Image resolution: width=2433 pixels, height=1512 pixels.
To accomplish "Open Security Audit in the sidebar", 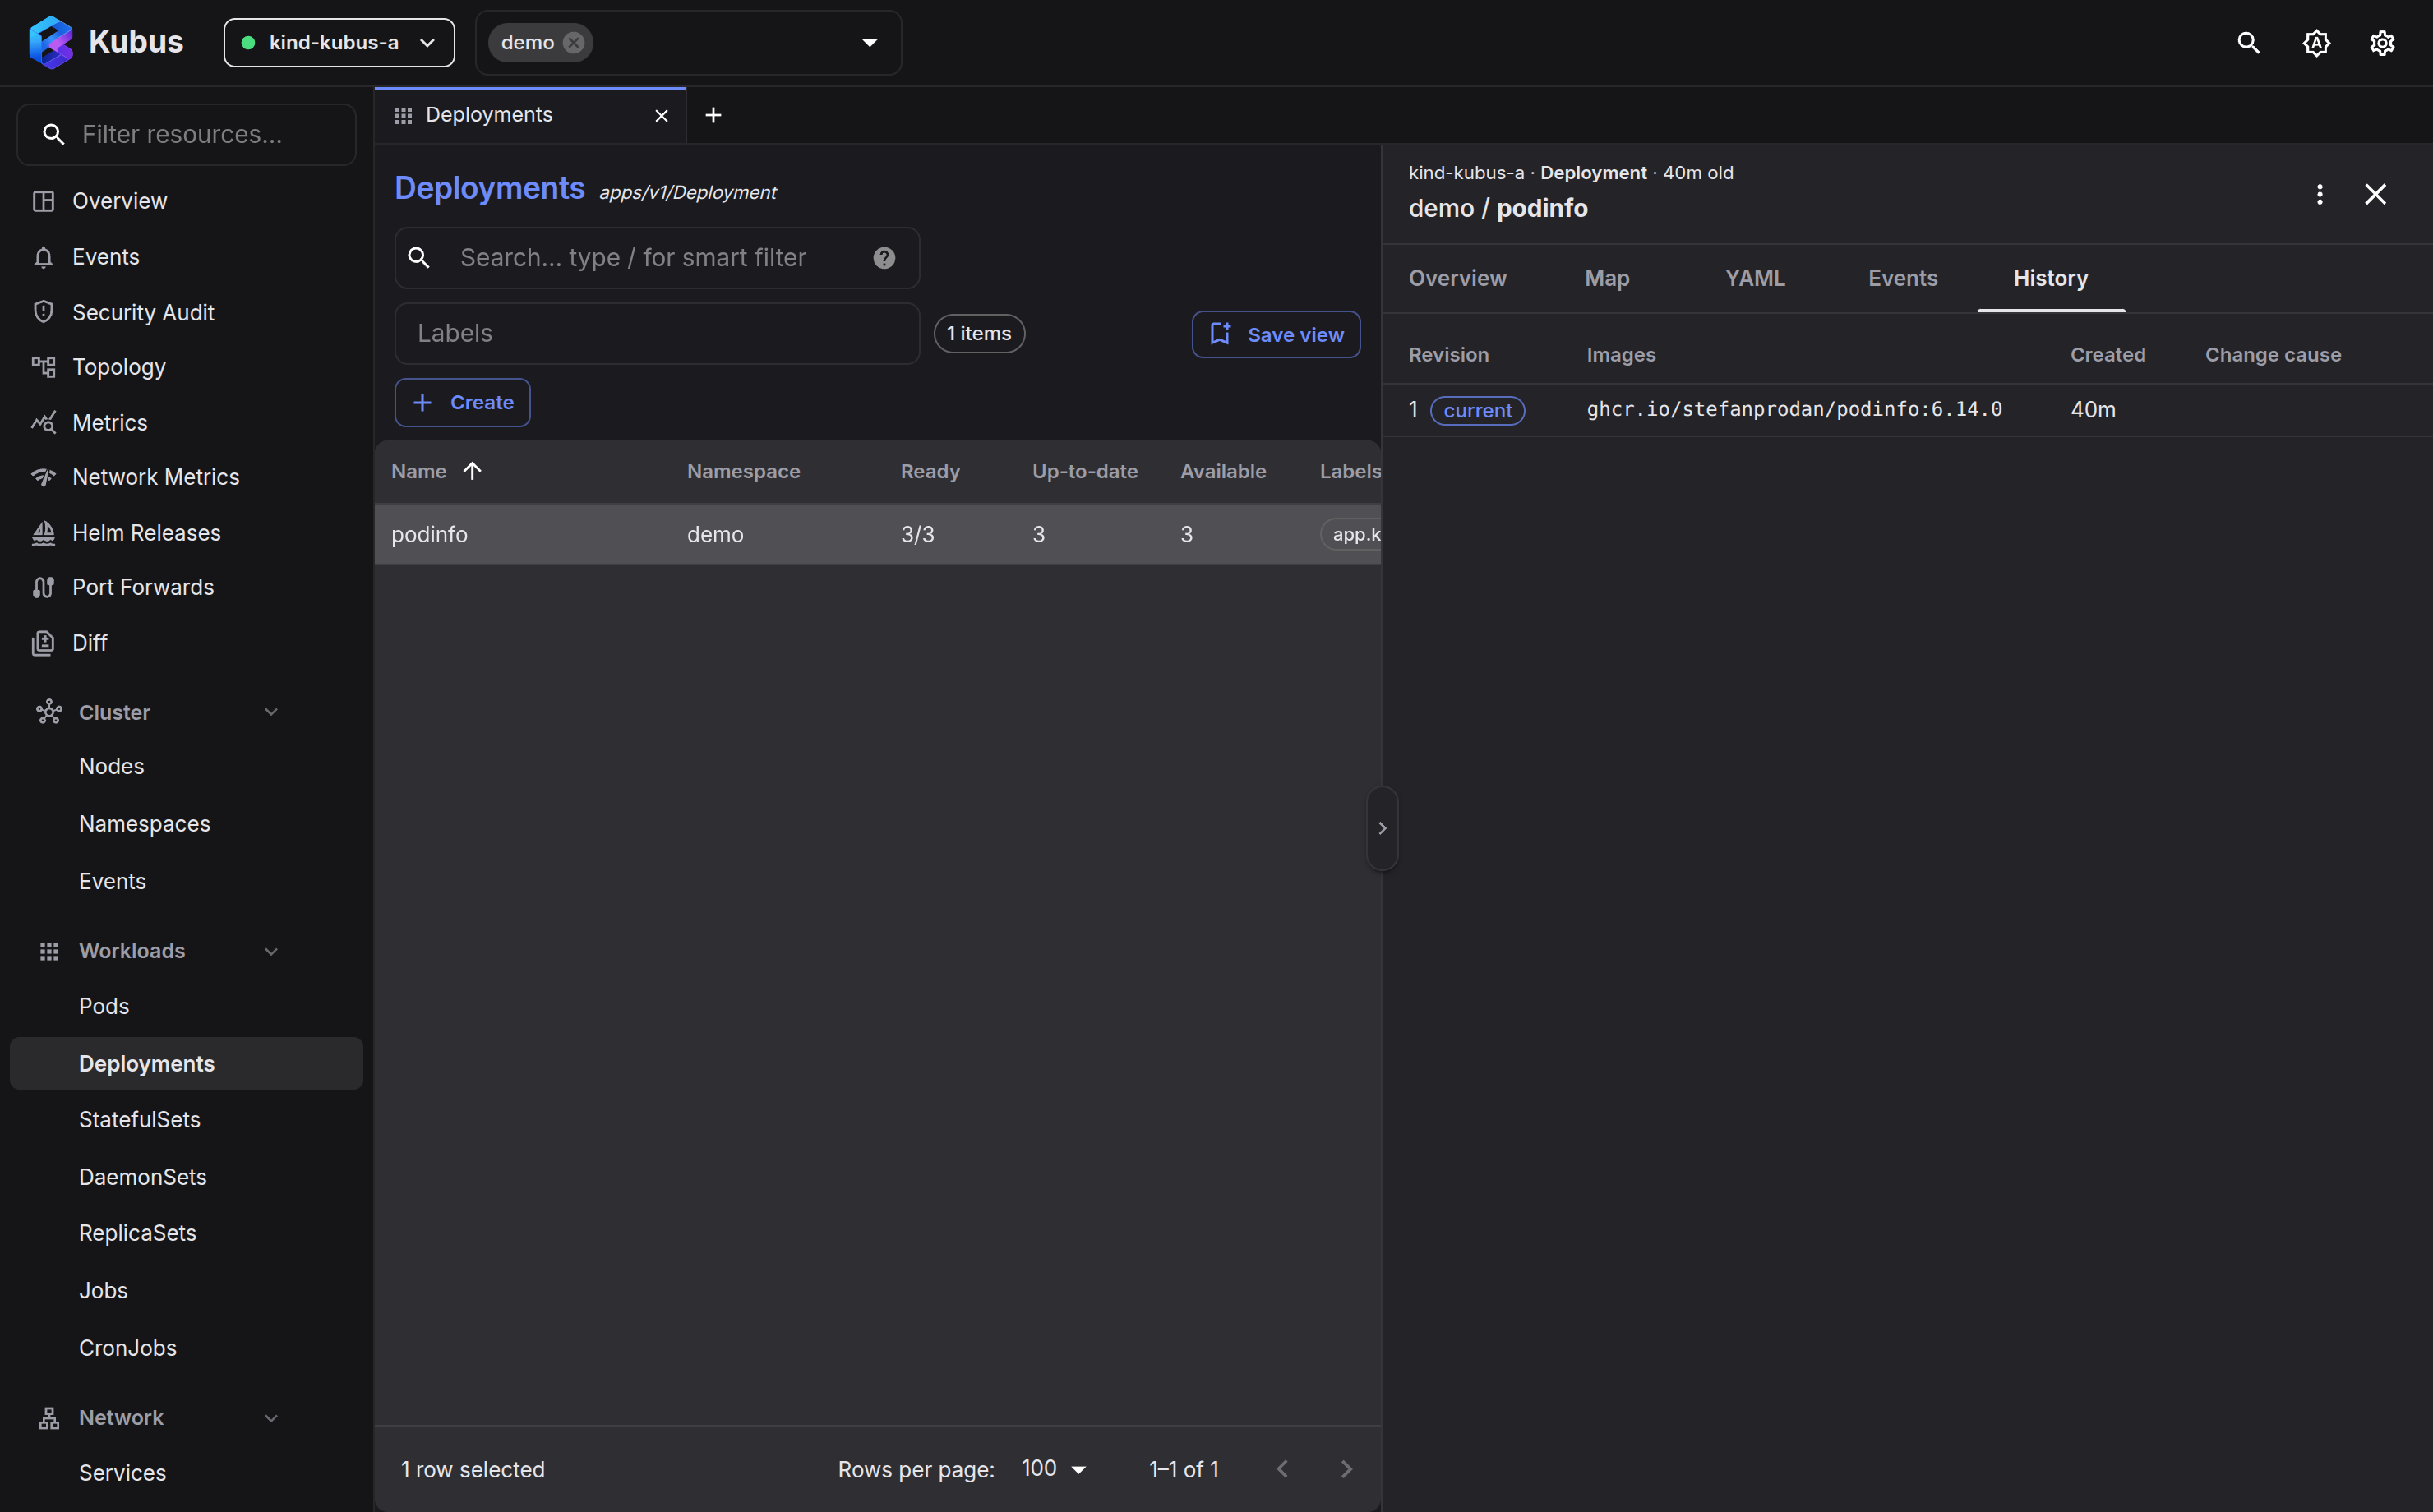I will click(x=186, y=312).
